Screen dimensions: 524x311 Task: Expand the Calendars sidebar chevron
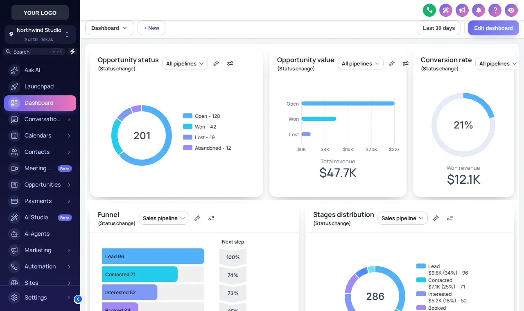[69, 136]
